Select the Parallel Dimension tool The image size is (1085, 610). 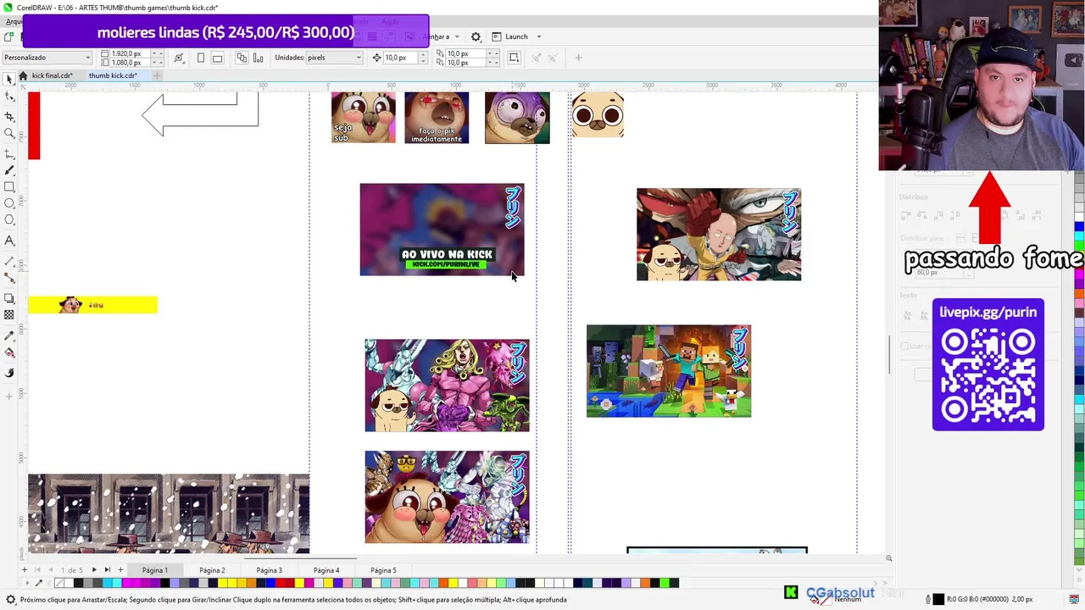9,261
